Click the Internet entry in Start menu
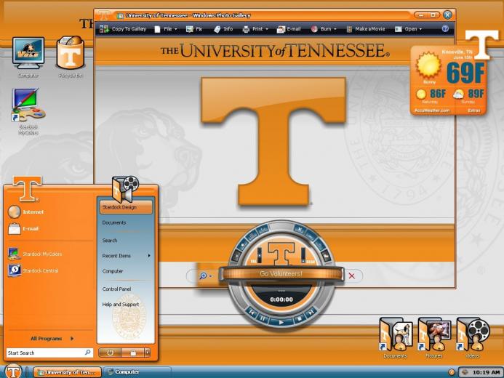The height and width of the screenshot is (378, 504). [26, 212]
